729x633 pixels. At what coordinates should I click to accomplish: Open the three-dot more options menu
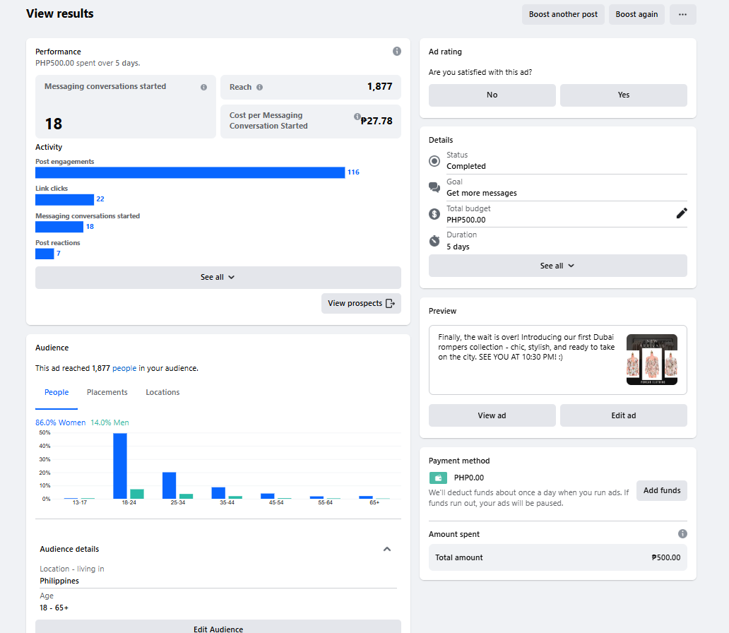click(682, 15)
